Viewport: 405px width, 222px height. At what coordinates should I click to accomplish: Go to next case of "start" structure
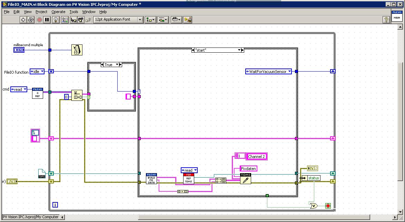(242, 50)
